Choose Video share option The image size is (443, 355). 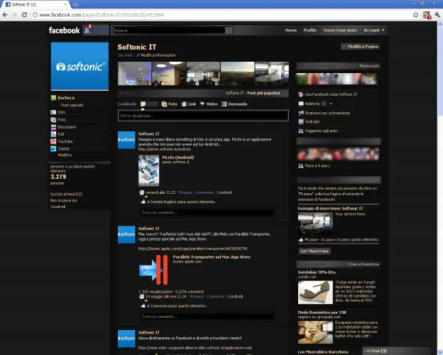[x=209, y=104]
